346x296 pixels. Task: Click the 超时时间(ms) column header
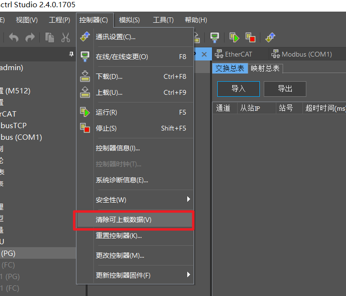[325, 108]
